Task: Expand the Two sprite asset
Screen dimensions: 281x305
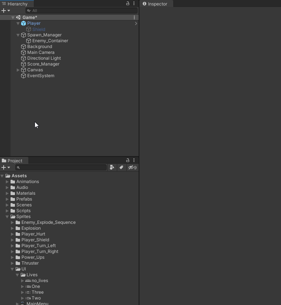Action: tap(22, 298)
